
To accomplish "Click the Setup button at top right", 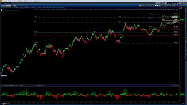I will tap(180, 3).
